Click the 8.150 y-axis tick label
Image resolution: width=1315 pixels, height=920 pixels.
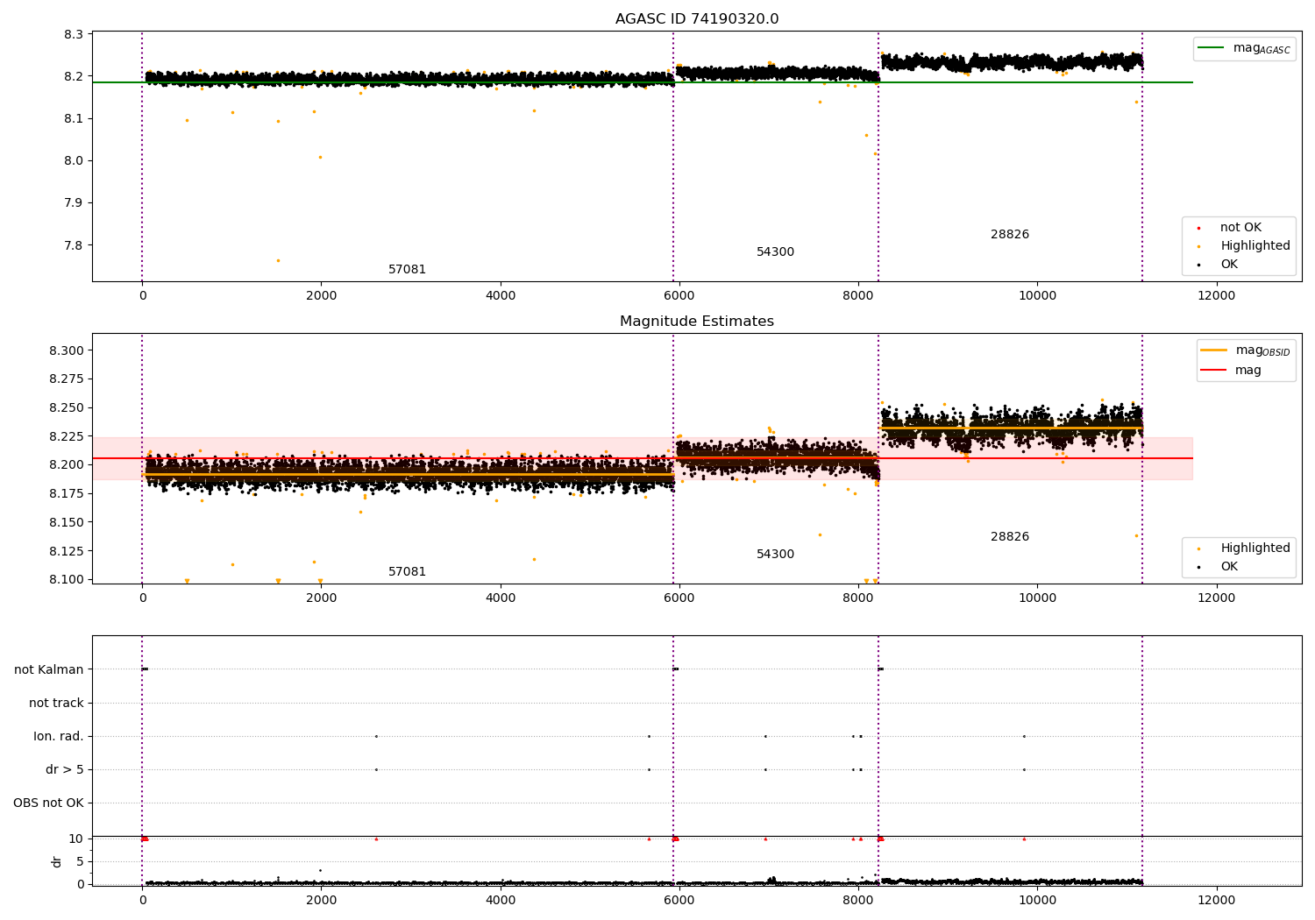point(68,522)
